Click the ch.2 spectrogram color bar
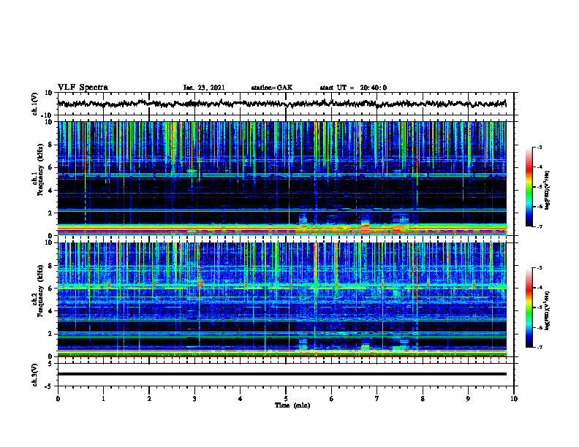This screenshot has height=447, width=579. click(x=529, y=307)
